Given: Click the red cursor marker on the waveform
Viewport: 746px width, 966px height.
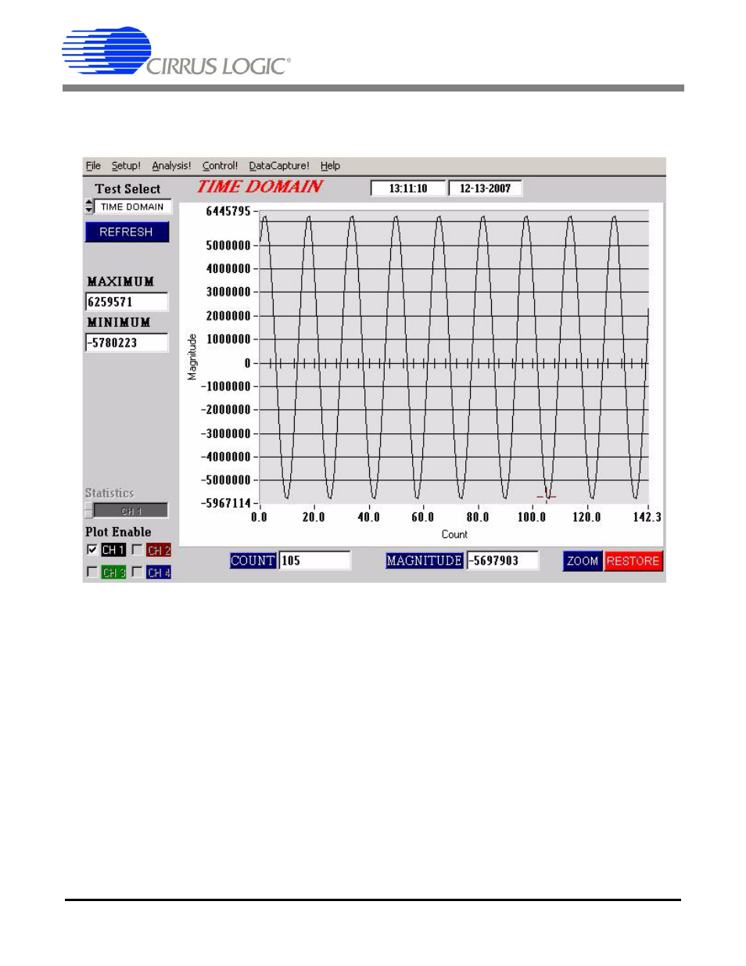Looking at the screenshot, I should click(x=547, y=495).
